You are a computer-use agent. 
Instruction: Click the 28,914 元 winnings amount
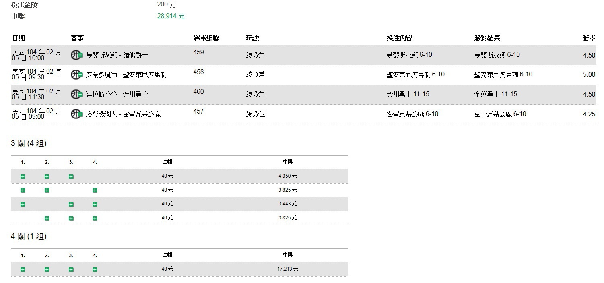pyautogui.click(x=171, y=17)
